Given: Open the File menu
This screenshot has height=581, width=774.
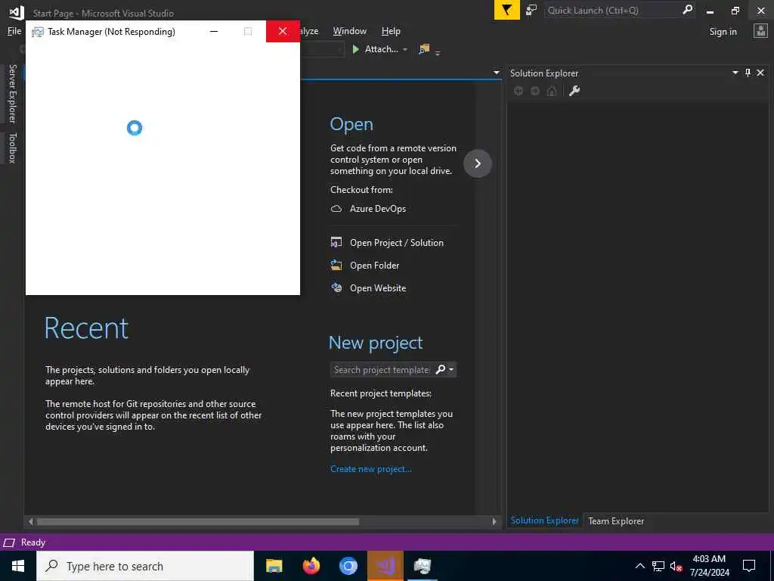Looking at the screenshot, I should (14, 31).
